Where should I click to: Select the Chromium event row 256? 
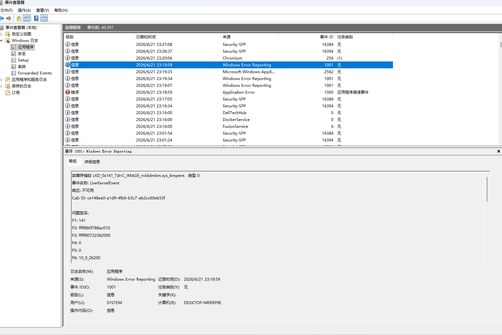tap(228, 58)
